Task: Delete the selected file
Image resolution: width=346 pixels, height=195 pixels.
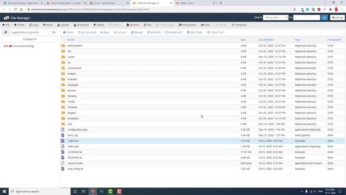Action: [x=98, y=25]
